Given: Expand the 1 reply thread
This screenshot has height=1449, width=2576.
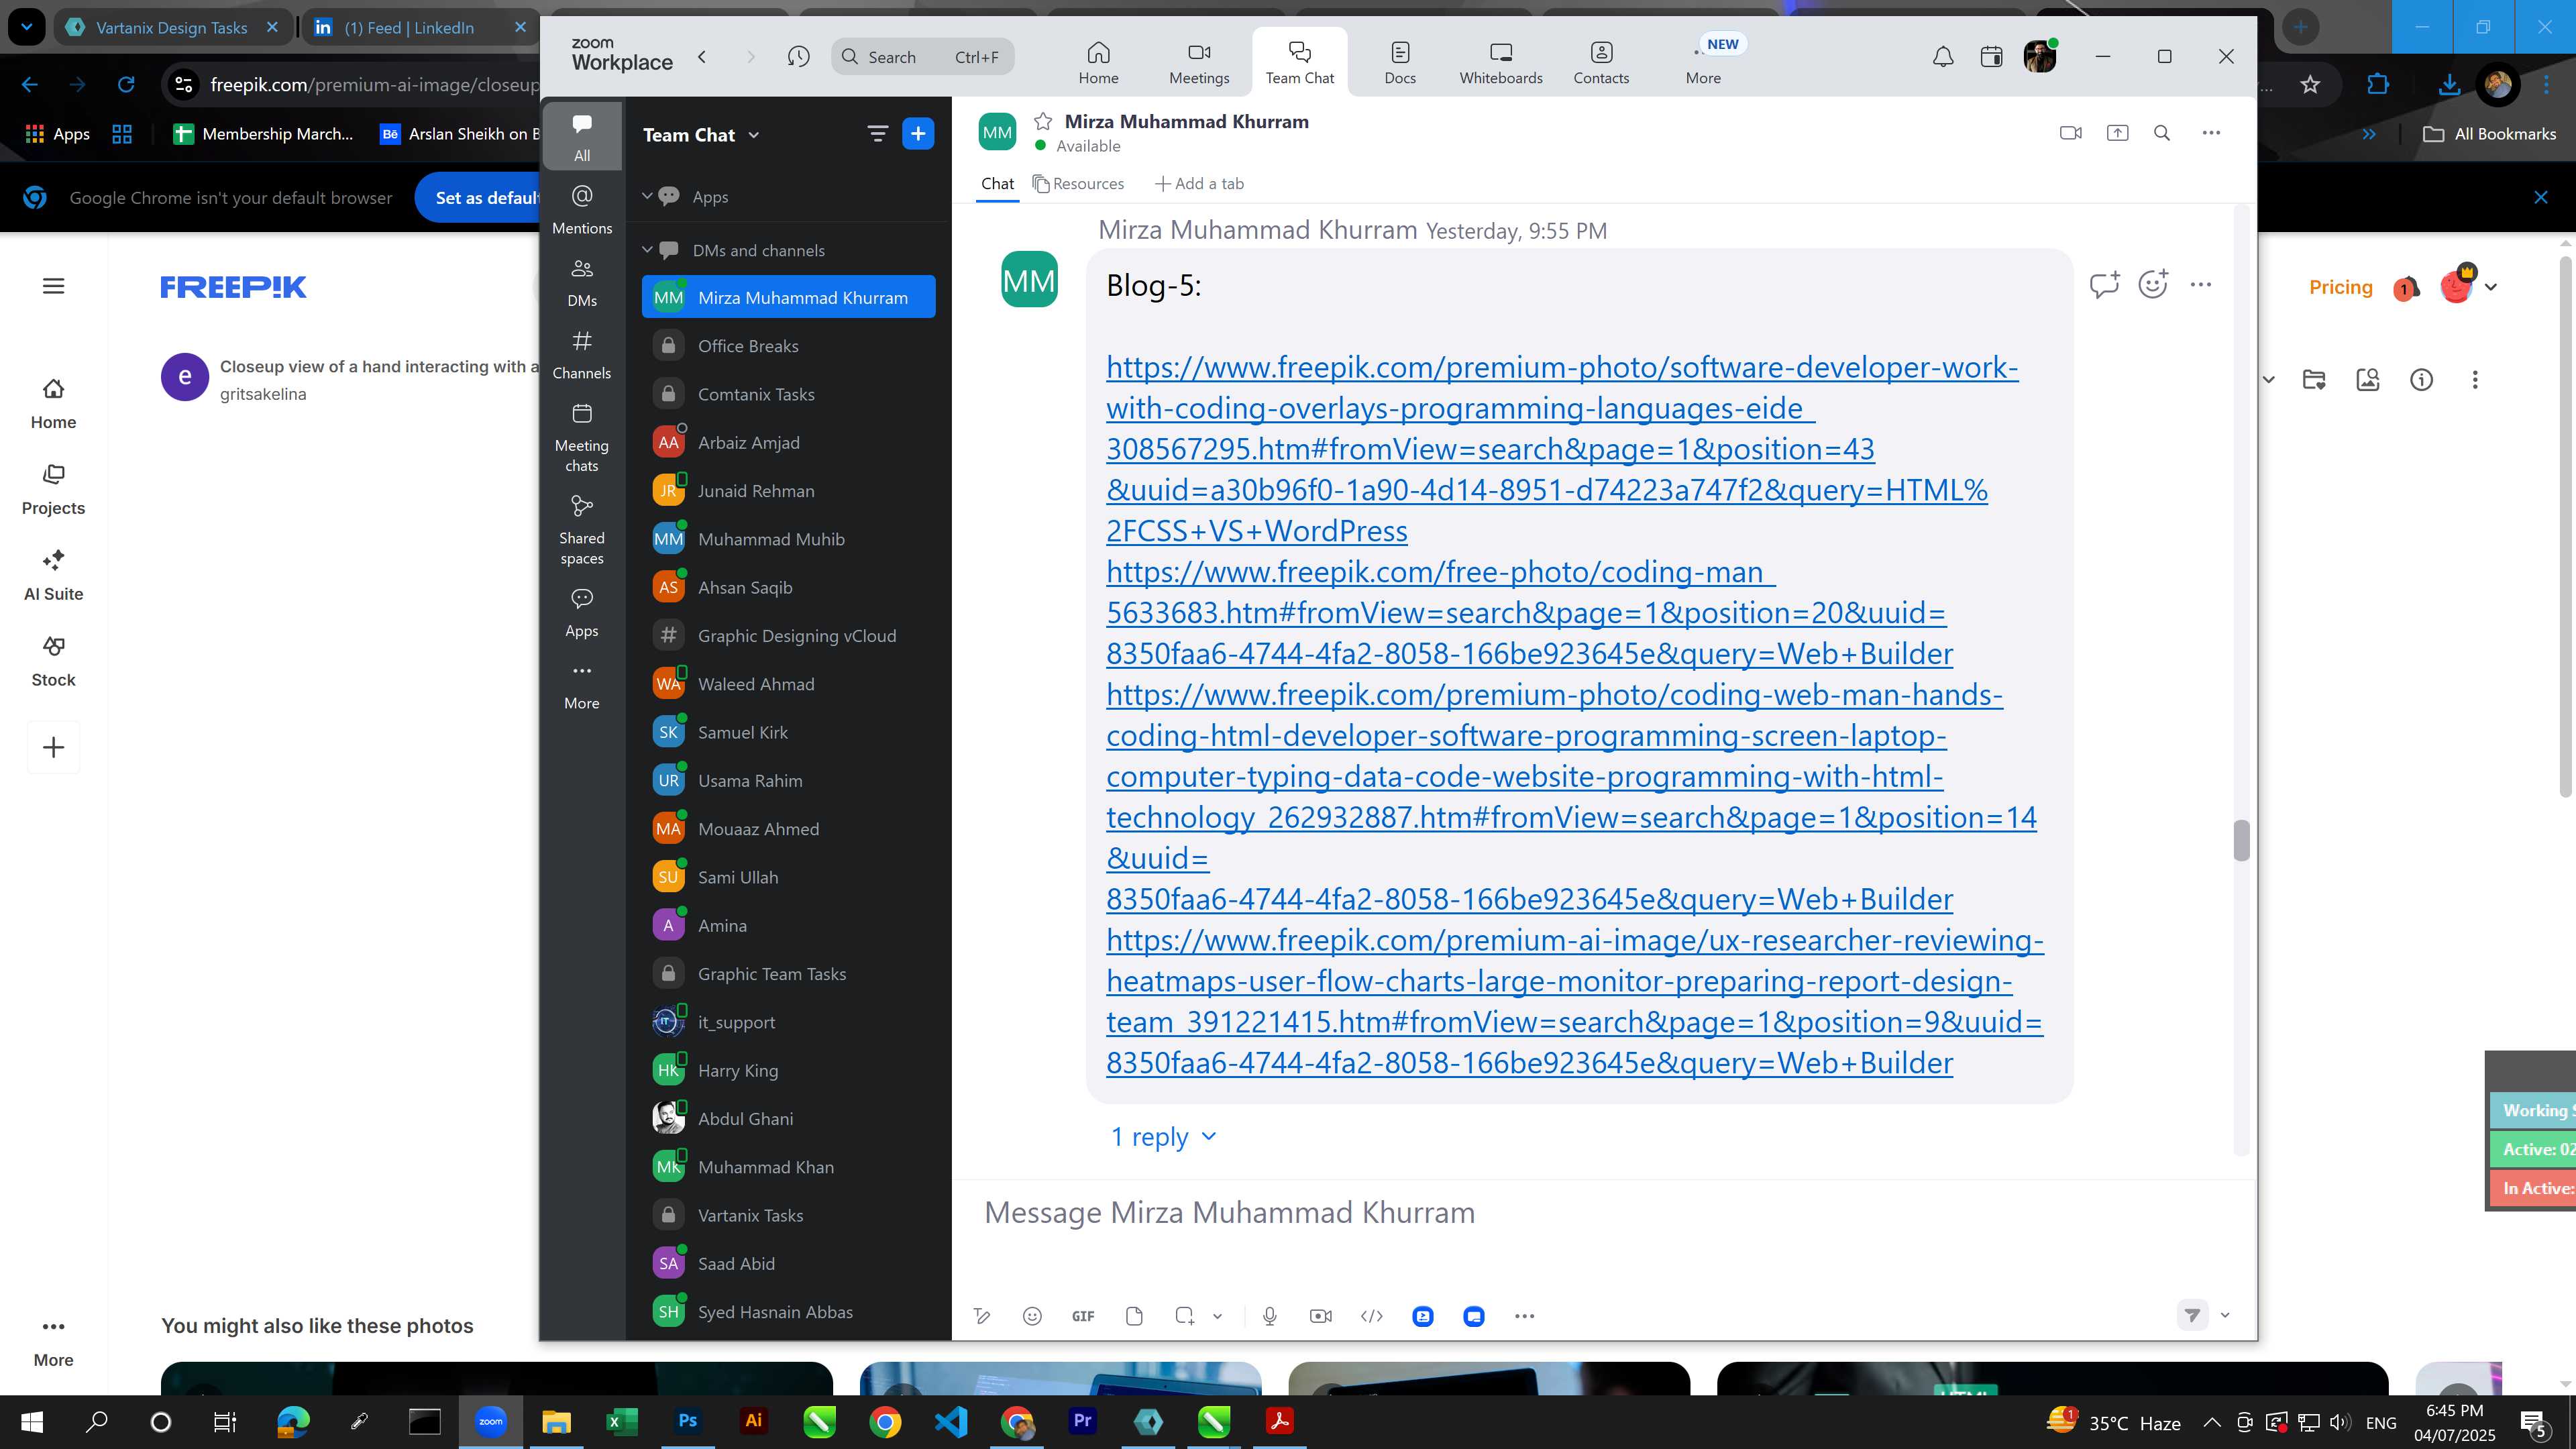Looking at the screenshot, I should [x=1163, y=1137].
